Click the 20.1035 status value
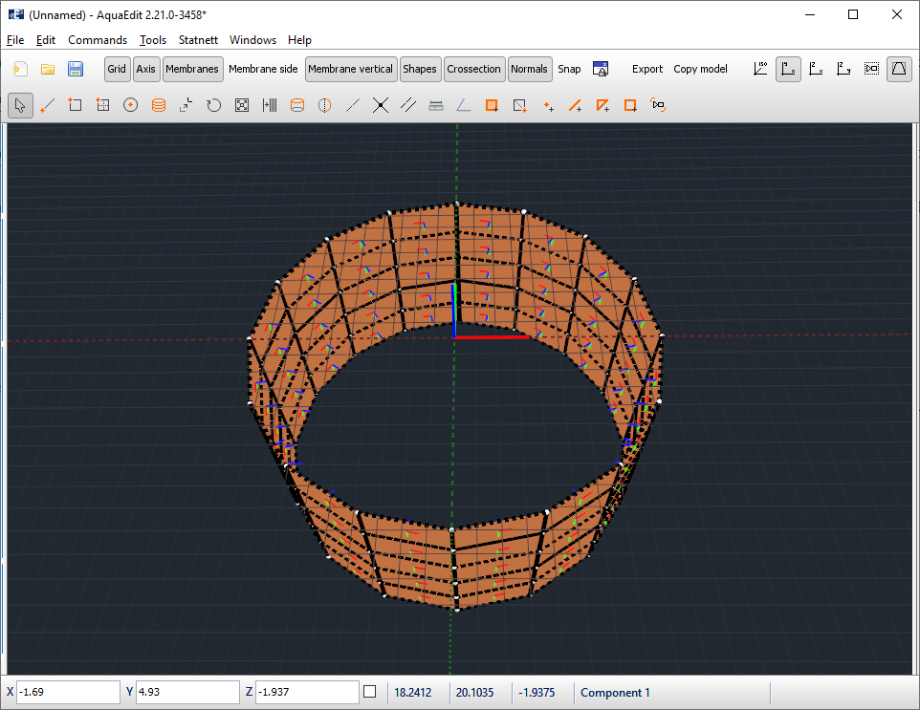Screen dimensions: 920x710 coord(474,693)
